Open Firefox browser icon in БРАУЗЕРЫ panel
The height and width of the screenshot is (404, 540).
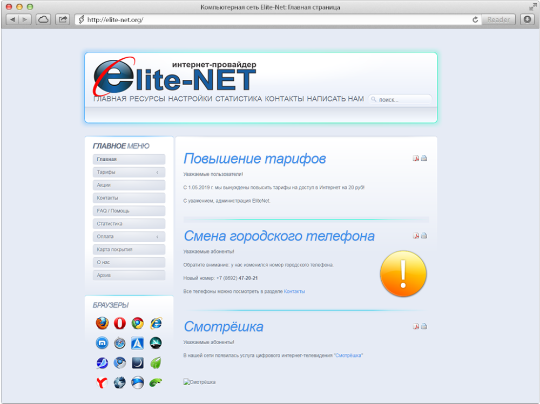pos(102,323)
